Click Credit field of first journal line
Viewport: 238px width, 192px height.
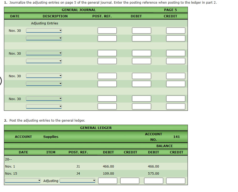(176, 30)
